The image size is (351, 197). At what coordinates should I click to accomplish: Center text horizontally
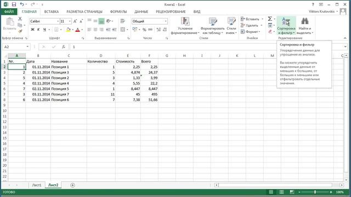(95, 30)
